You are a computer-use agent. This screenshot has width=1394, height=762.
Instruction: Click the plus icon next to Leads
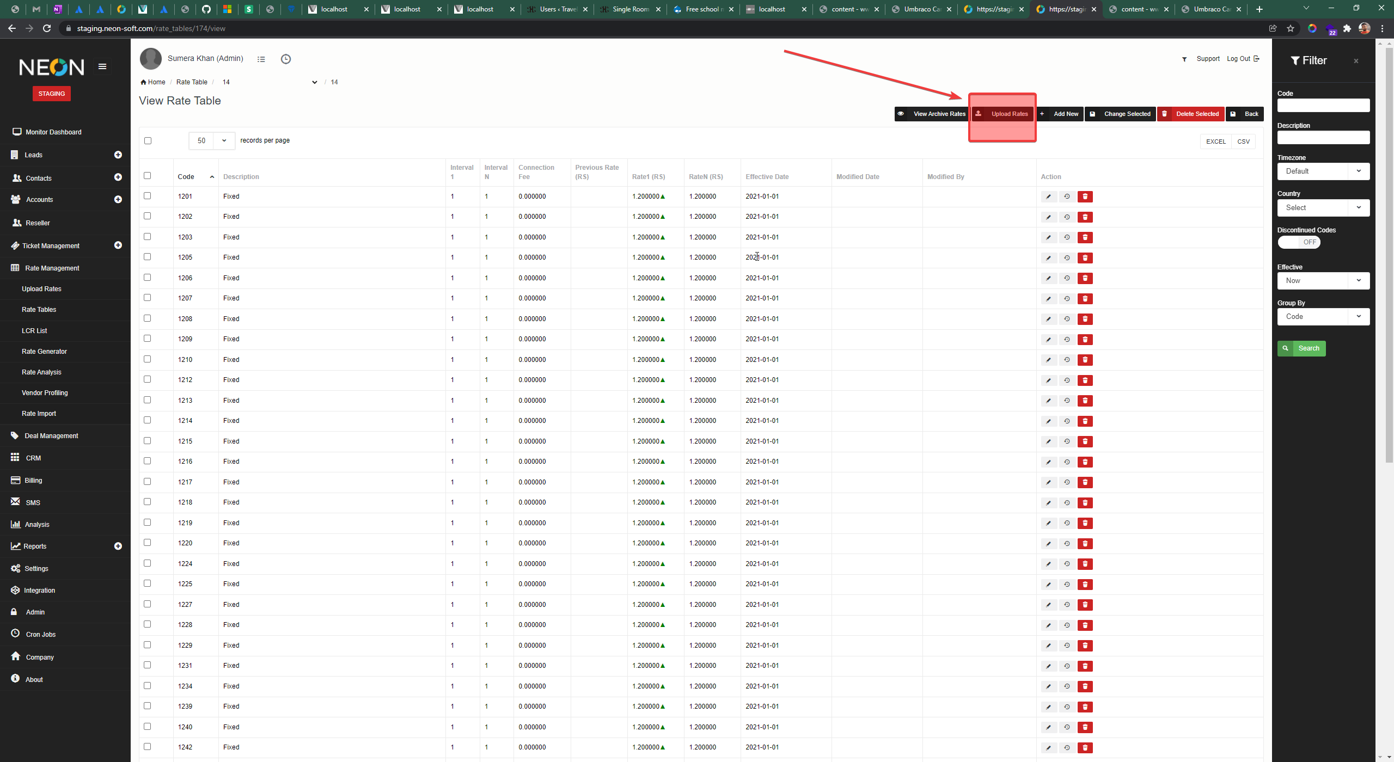click(x=118, y=155)
